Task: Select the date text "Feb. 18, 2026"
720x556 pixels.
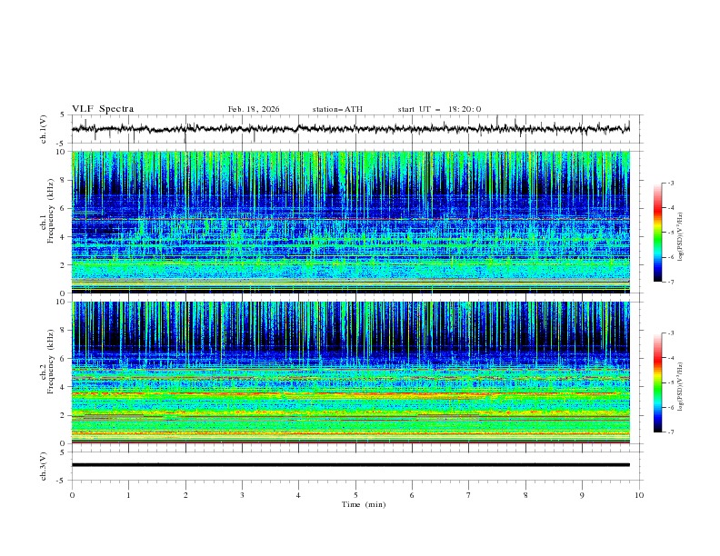Action: tap(254, 109)
